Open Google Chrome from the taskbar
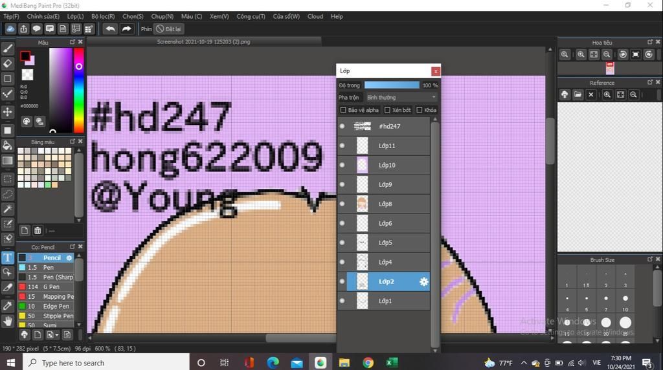 click(x=368, y=363)
